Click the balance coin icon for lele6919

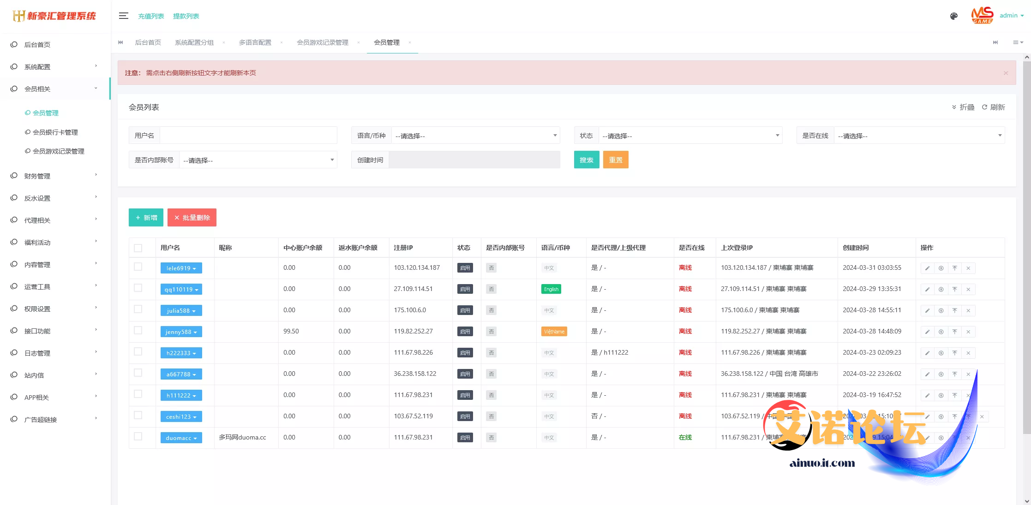(x=941, y=268)
